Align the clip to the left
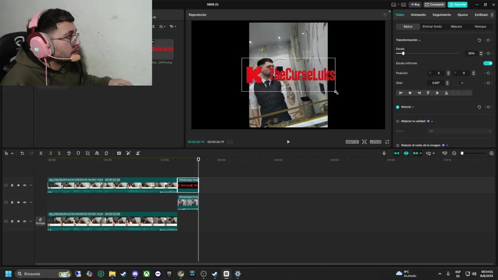Image resolution: width=498 pixels, height=280 pixels. pyautogui.click(x=401, y=93)
